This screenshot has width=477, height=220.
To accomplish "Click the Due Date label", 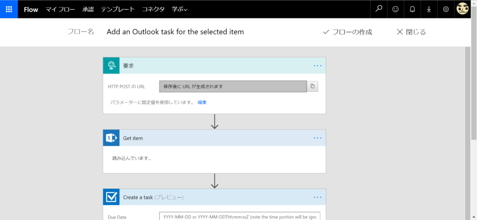I will (x=117, y=217).
